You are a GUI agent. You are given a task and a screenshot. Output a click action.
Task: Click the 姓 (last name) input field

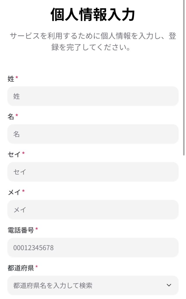[93, 96]
